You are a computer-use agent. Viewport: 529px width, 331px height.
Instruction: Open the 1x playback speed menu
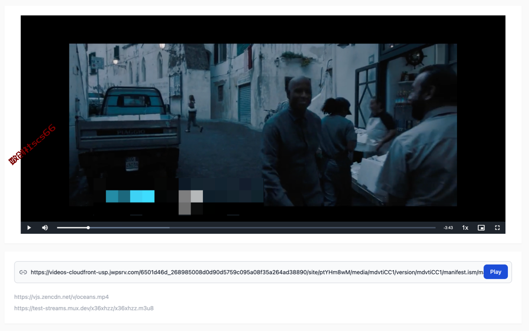coord(465,228)
